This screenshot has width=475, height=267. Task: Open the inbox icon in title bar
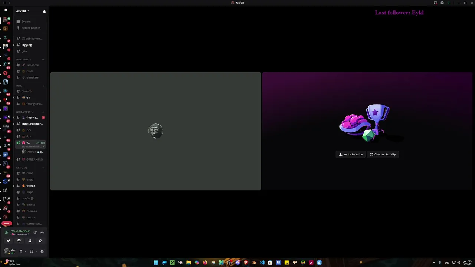point(435,3)
